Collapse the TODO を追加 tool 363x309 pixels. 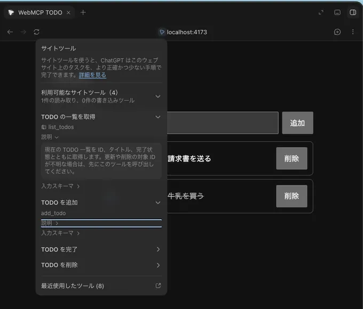[158, 202]
